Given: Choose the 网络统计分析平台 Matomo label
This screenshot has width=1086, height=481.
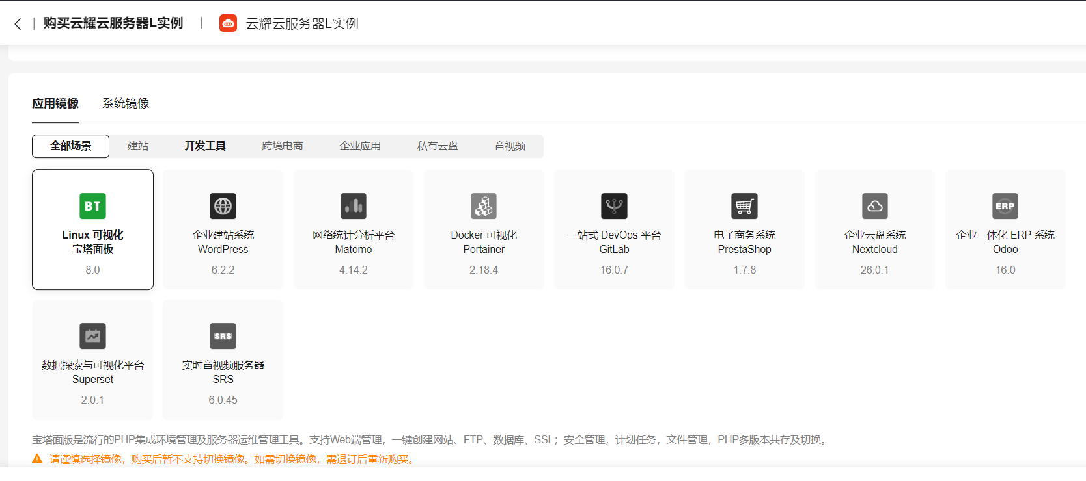Looking at the screenshot, I should pos(354,242).
